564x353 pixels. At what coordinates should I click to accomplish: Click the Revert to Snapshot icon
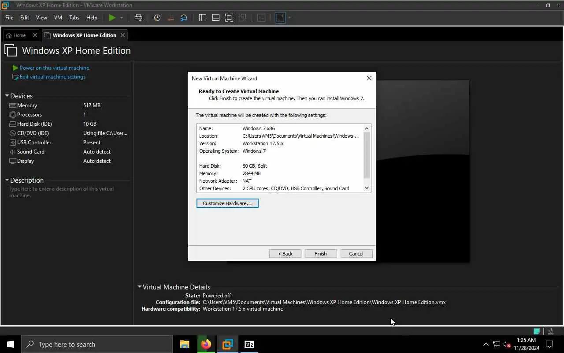(x=171, y=18)
